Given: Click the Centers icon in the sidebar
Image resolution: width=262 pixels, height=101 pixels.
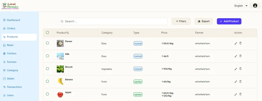Looking at the screenshot, I should (4, 54).
